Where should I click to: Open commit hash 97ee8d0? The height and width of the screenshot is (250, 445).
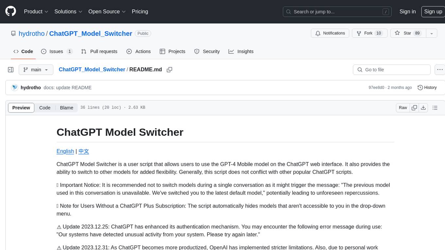[x=376, y=88]
